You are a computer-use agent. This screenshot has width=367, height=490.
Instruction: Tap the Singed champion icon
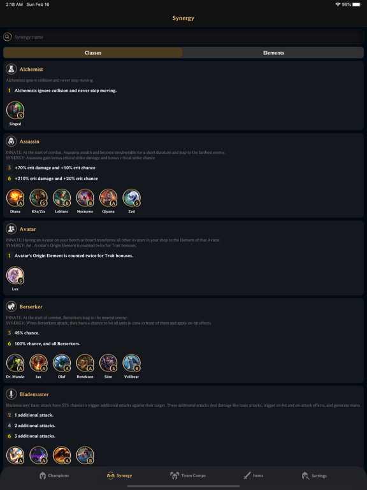[15, 110]
